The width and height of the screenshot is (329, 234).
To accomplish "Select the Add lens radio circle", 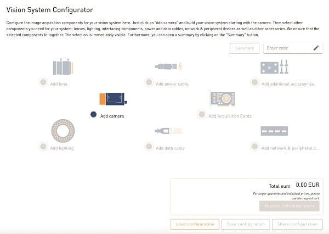I will click(x=43, y=82).
